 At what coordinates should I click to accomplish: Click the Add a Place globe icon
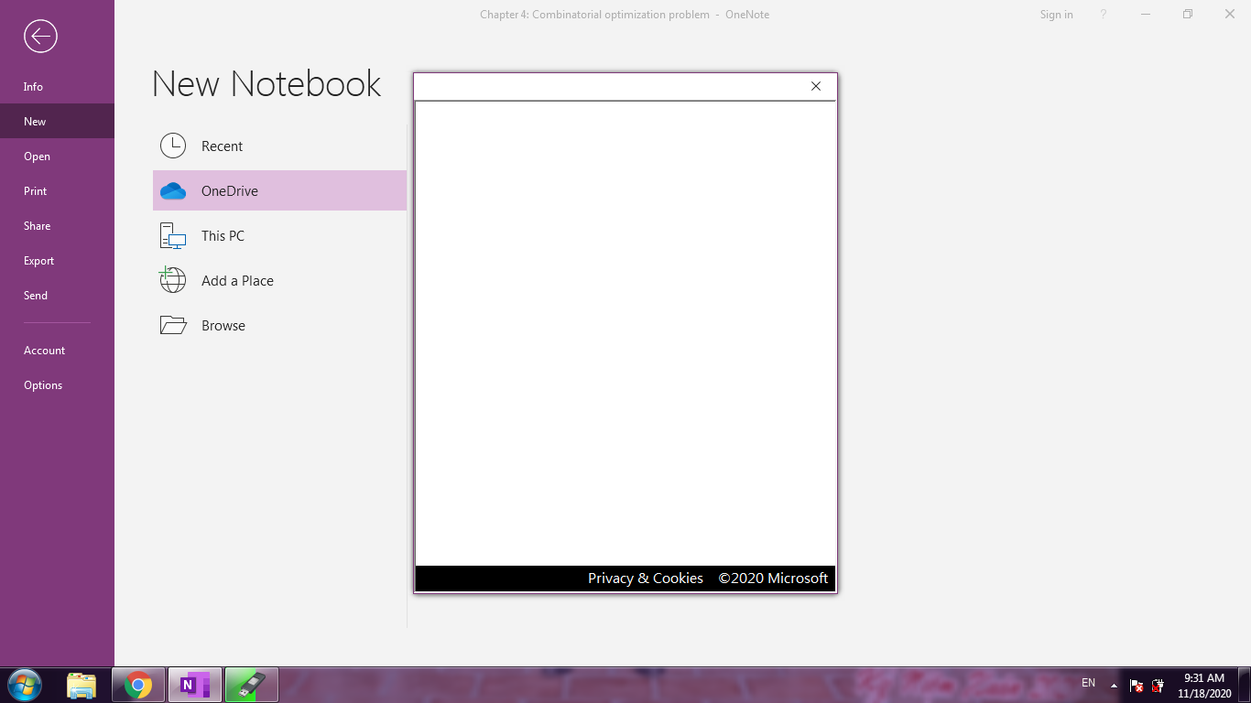click(172, 280)
